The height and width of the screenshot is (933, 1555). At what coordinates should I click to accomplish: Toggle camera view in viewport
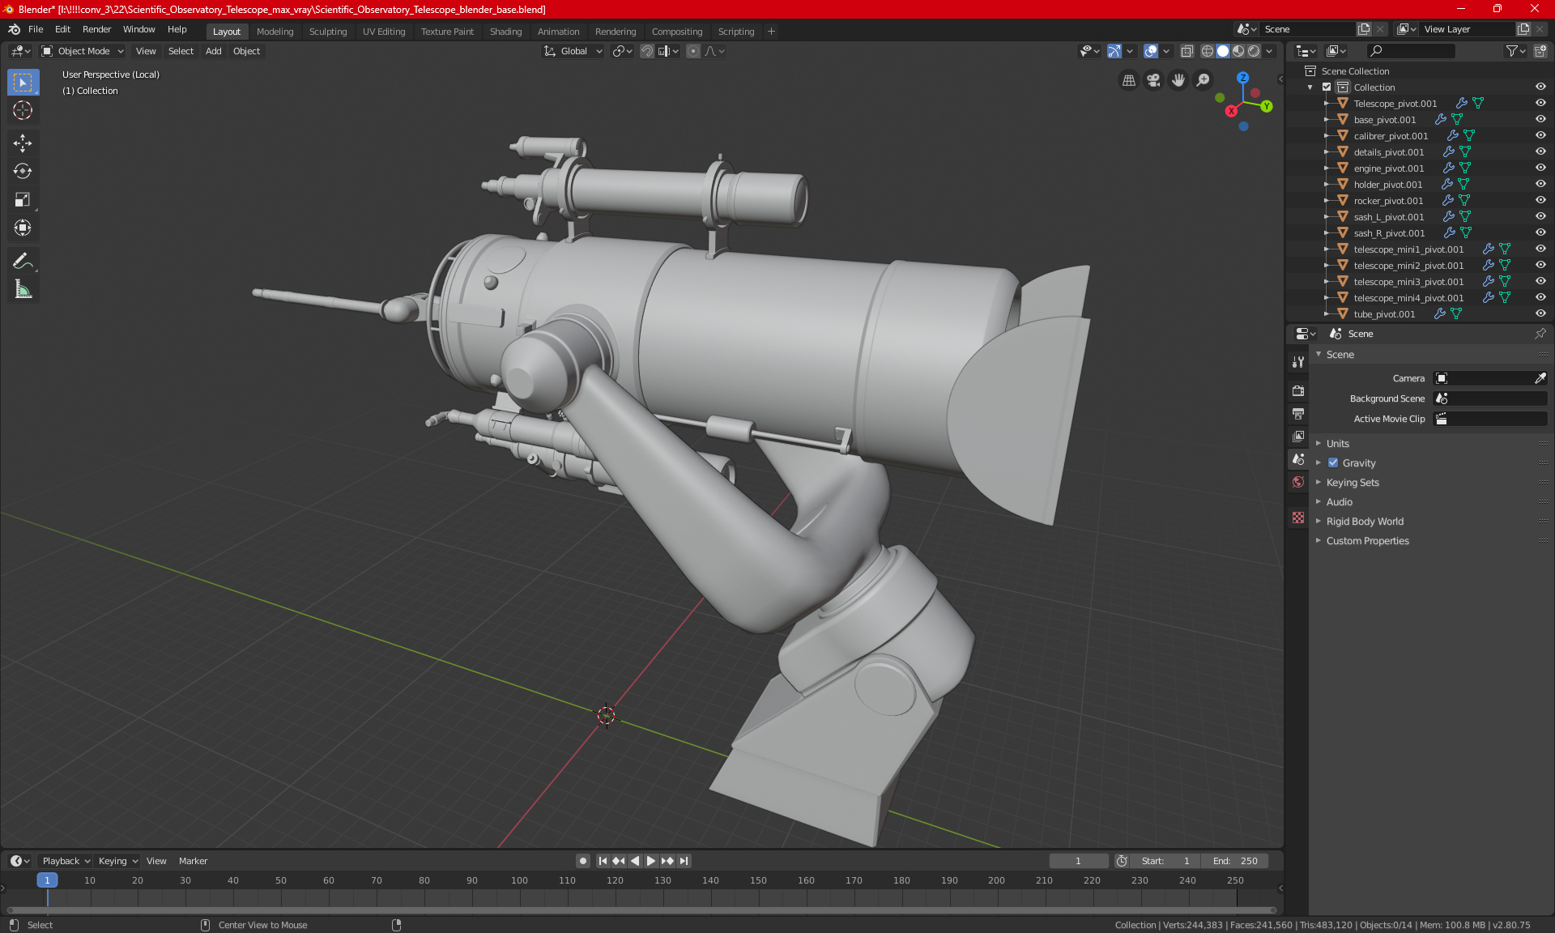pyautogui.click(x=1153, y=80)
